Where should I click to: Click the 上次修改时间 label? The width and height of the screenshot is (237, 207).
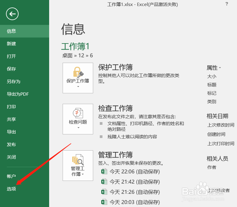[x=221, y=125]
